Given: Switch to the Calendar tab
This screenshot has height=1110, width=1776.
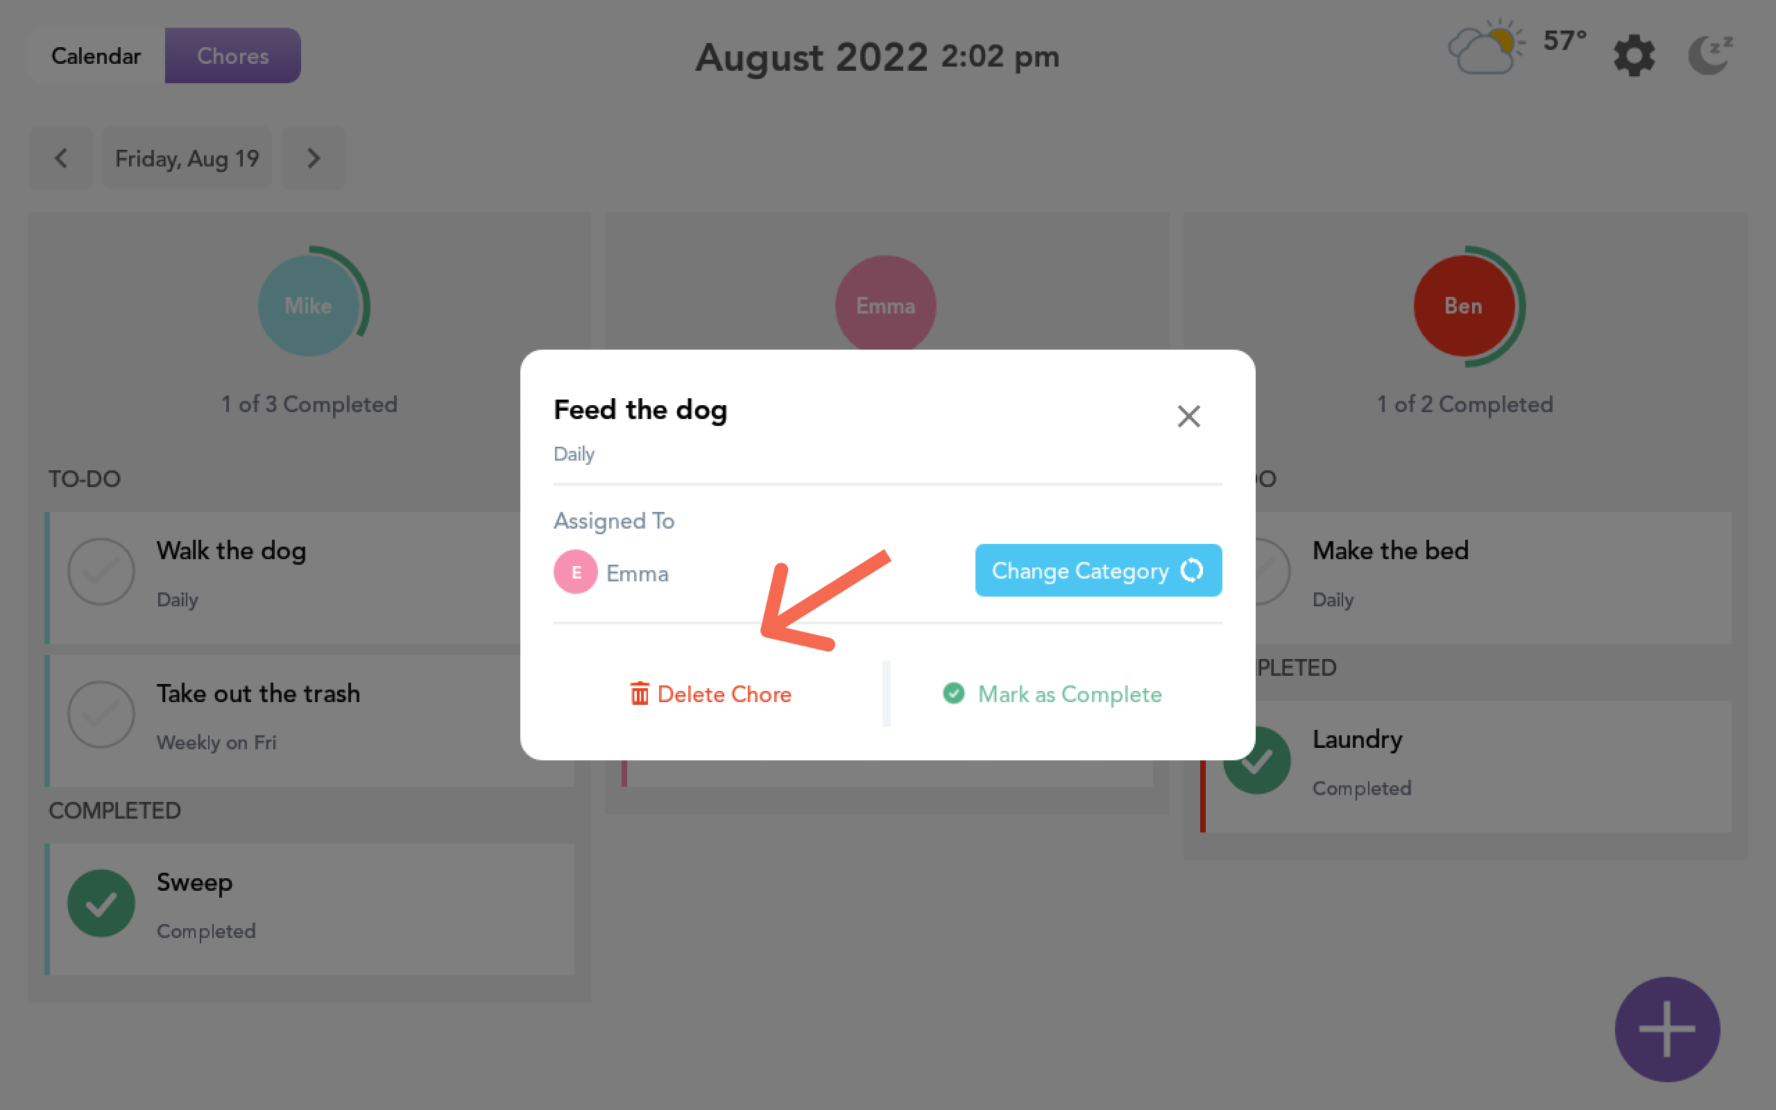Looking at the screenshot, I should (x=96, y=55).
